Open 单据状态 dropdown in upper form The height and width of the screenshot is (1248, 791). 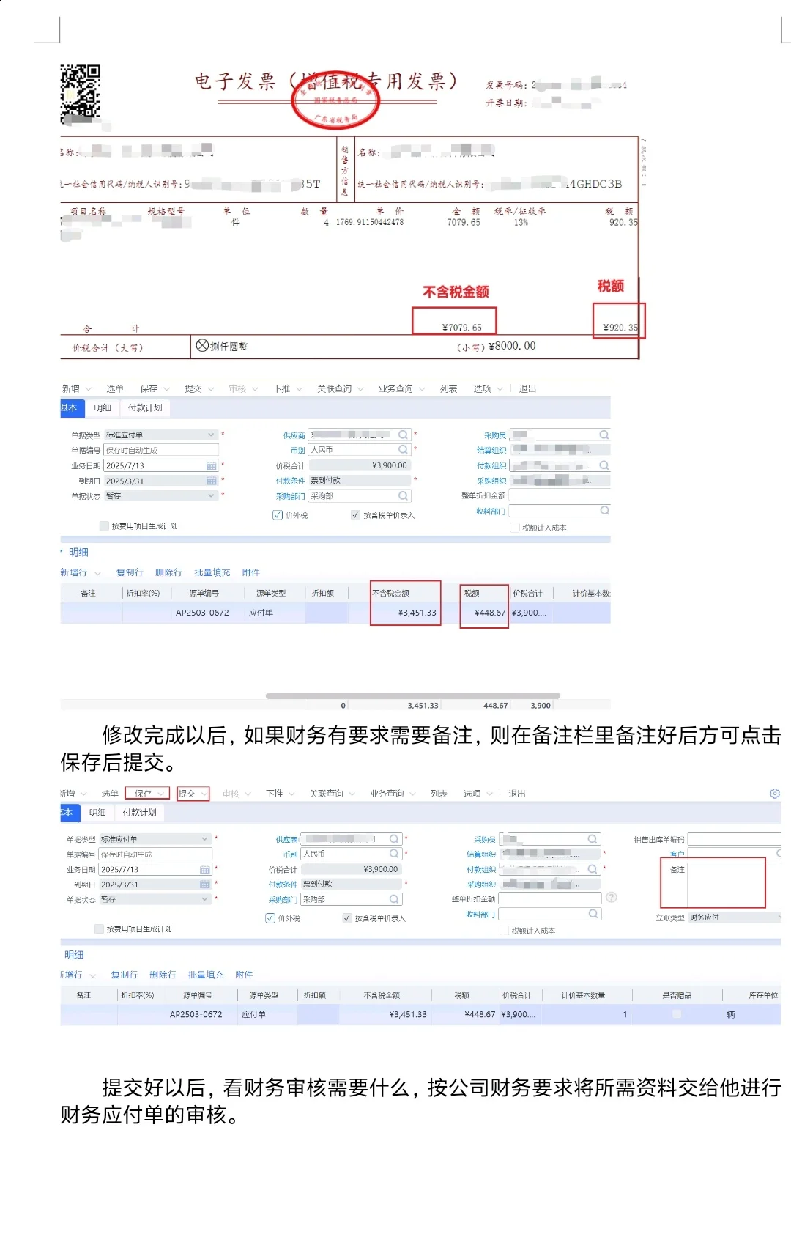click(211, 496)
